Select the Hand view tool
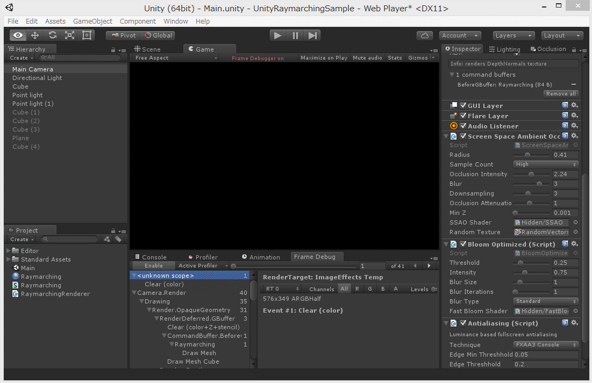Image resolution: width=592 pixels, height=383 pixels. (18, 35)
